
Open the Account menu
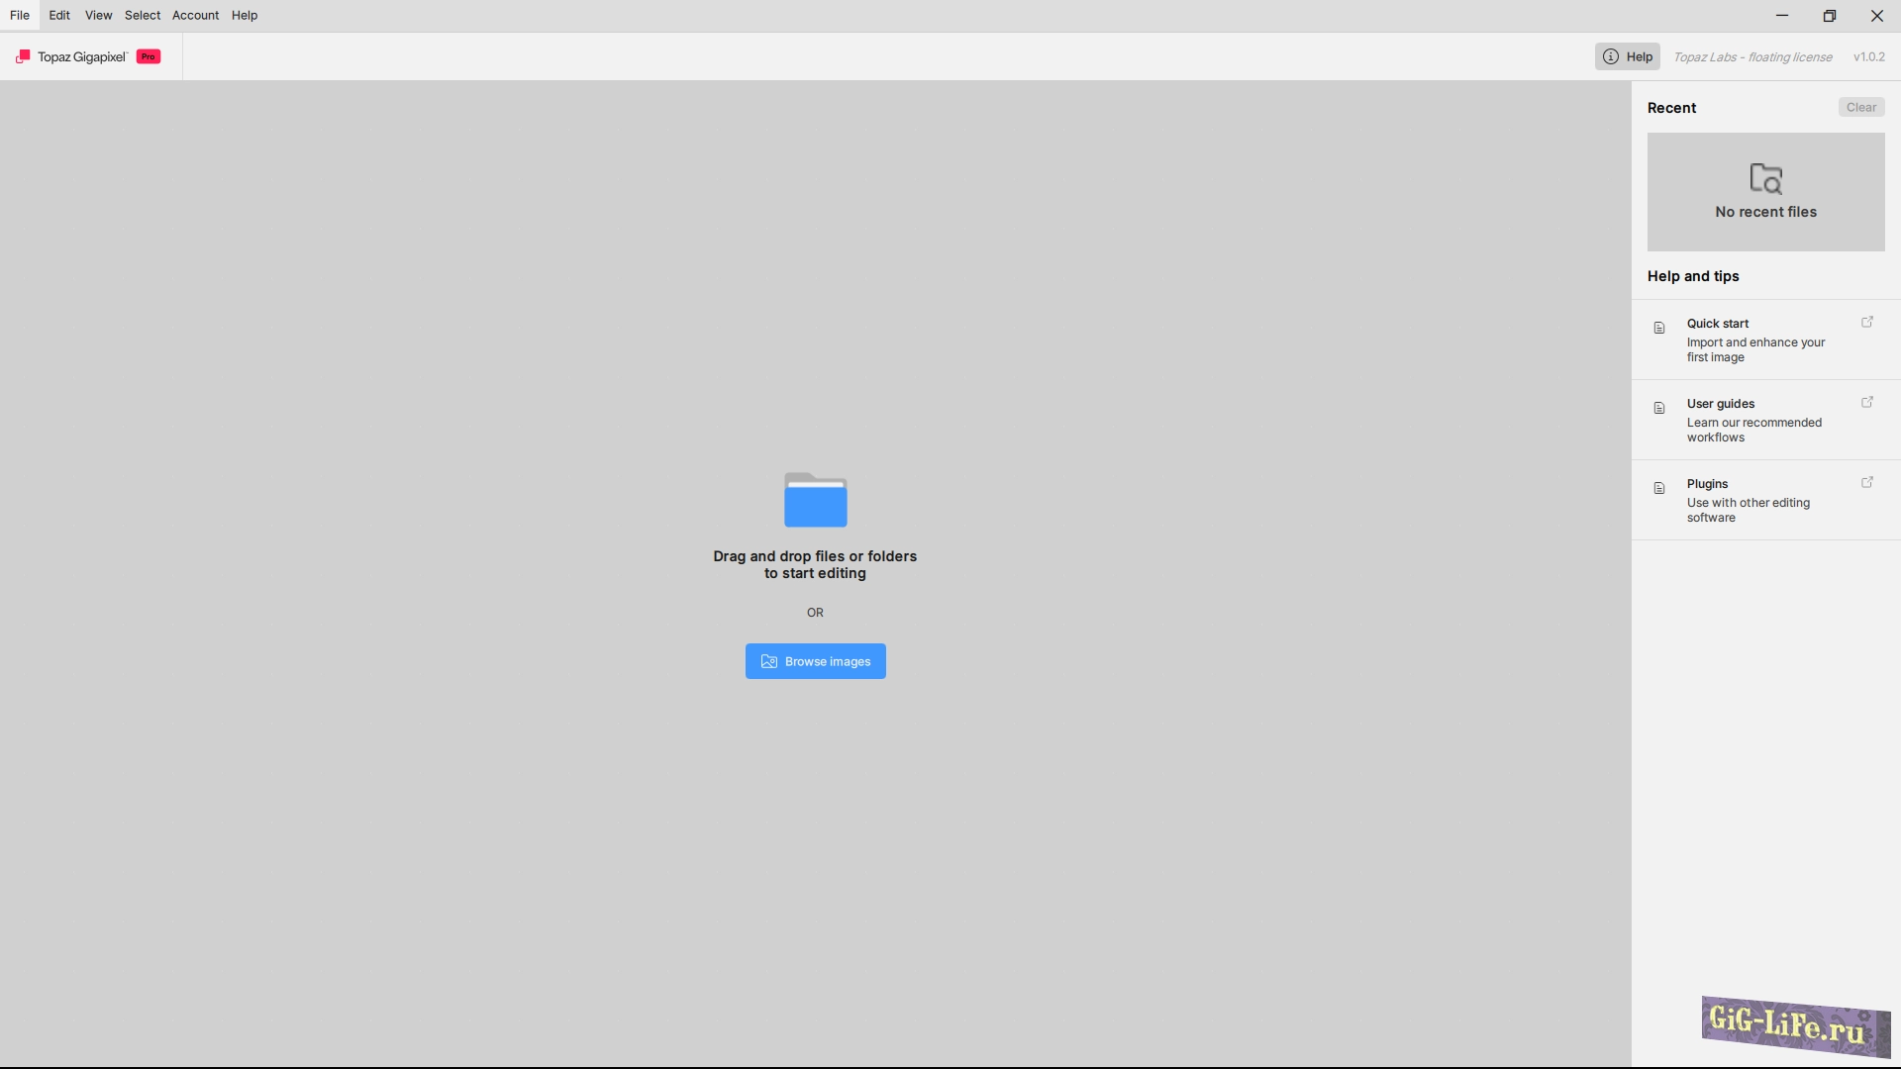[x=195, y=15]
